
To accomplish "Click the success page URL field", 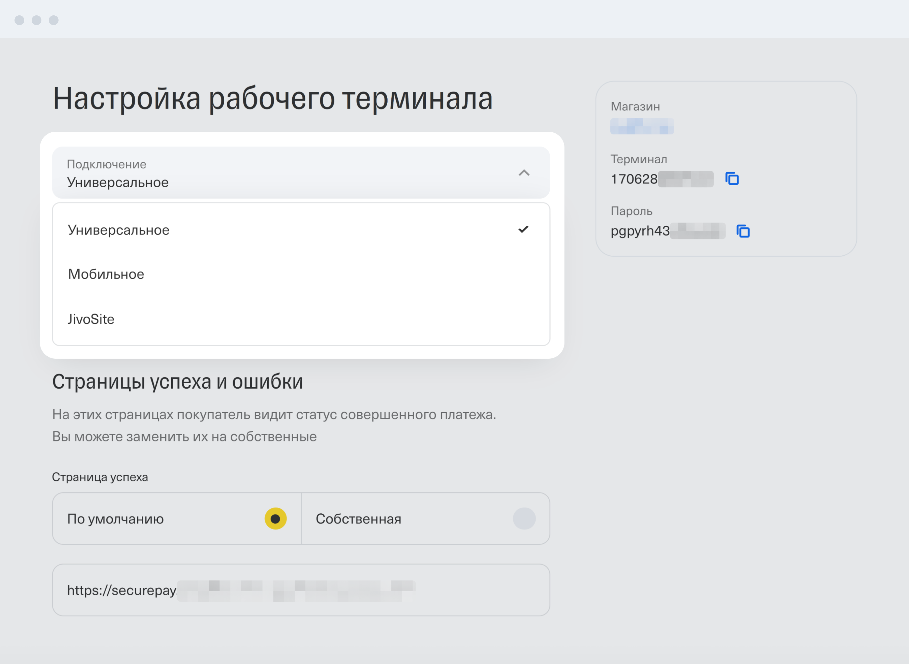I will [x=301, y=590].
